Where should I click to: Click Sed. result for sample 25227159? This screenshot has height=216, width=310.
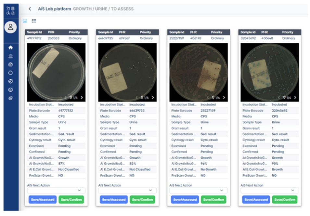208,134
